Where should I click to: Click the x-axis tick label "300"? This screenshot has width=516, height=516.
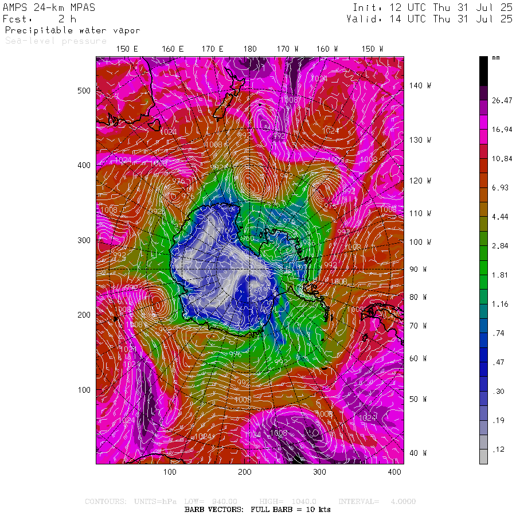[319, 472]
